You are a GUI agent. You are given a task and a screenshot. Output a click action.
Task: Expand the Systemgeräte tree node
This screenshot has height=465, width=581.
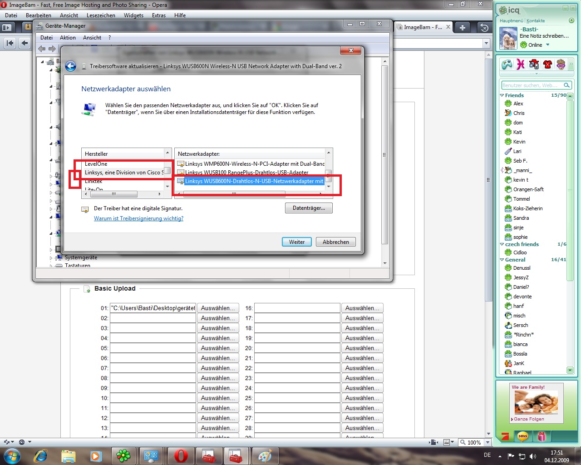tap(51, 257)
